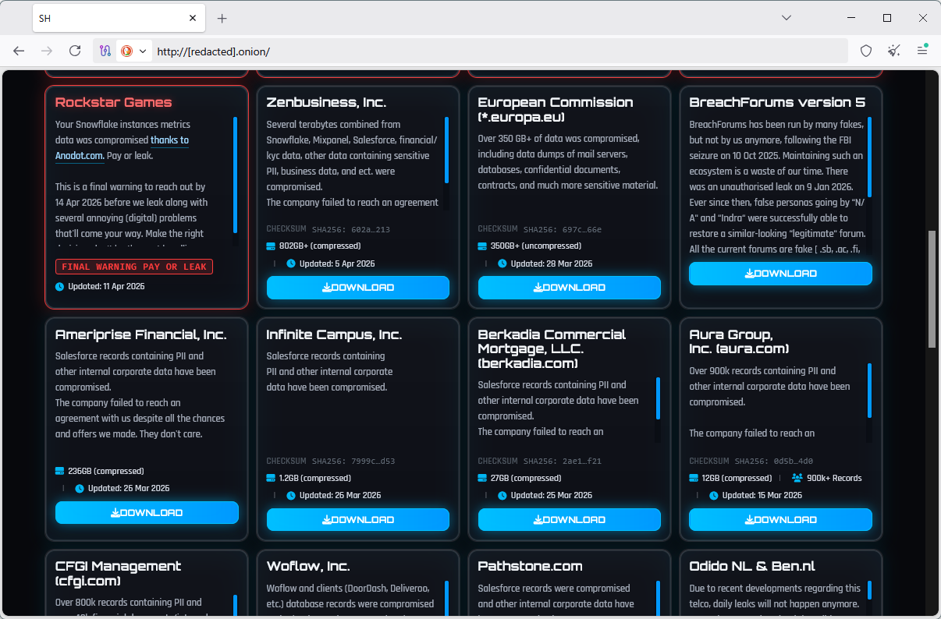Select the SH browser tab

109,18
